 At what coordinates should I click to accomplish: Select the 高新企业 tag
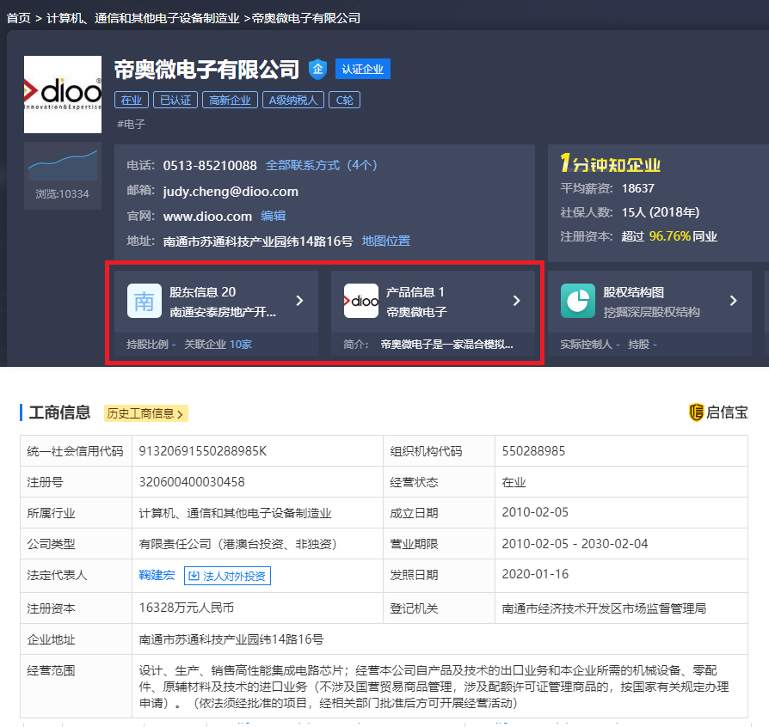[230, 100]
